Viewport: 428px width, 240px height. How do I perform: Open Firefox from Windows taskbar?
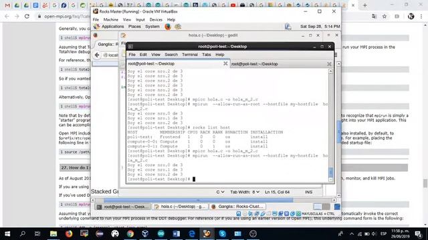coord(69,234)
